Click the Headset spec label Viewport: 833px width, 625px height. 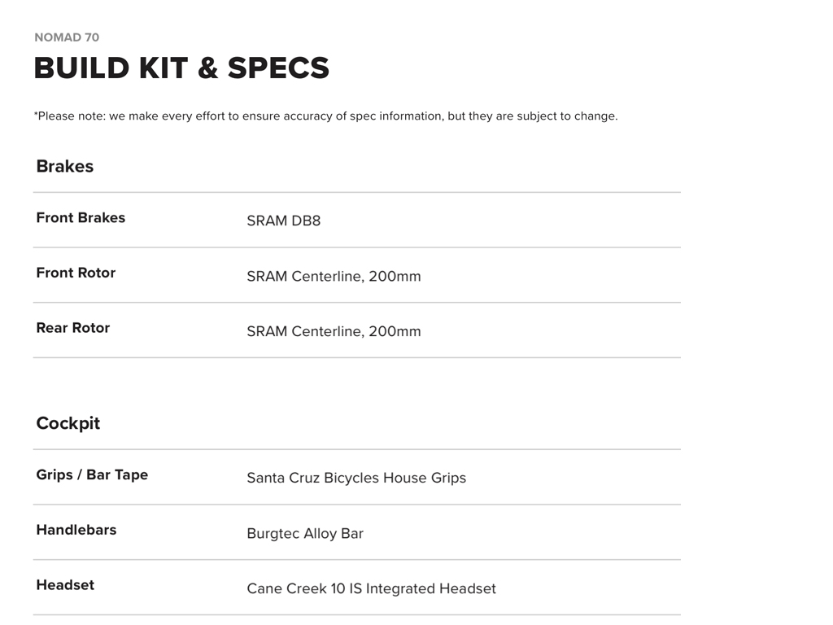click(x=65, y=585)
